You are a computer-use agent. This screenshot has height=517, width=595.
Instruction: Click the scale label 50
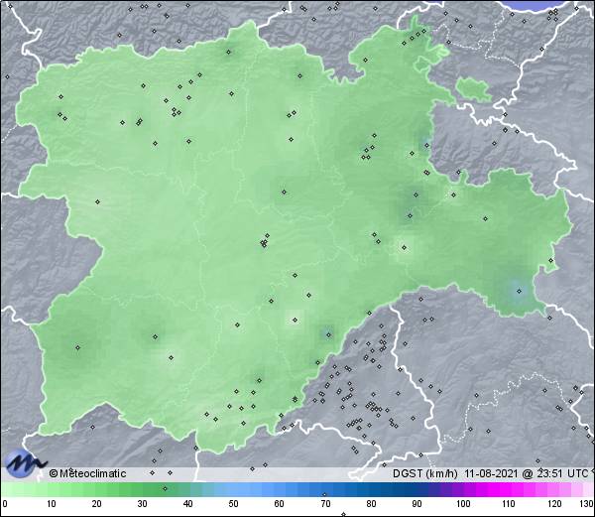233,504
